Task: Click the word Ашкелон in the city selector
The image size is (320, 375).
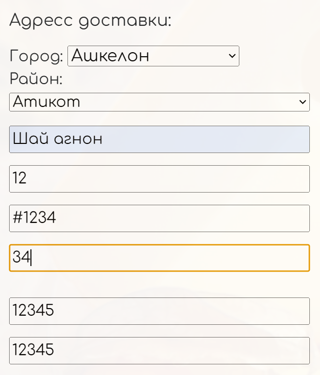Action: pyautogui.click(x=110, y=56)
